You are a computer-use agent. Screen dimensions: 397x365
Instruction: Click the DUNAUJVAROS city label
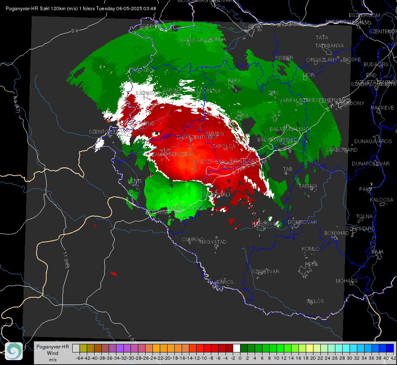point(373,142)
